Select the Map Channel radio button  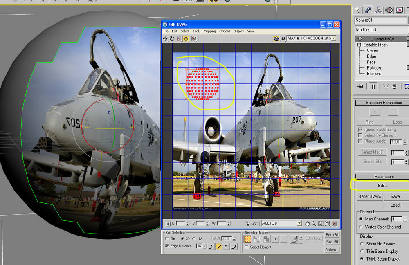(x=361, y=219)
